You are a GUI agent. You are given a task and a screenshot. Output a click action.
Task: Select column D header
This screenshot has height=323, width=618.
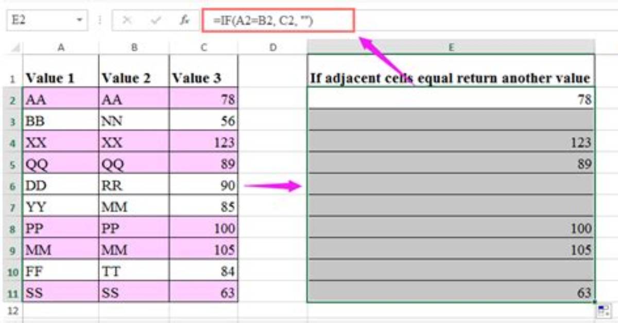click(272, 47)
